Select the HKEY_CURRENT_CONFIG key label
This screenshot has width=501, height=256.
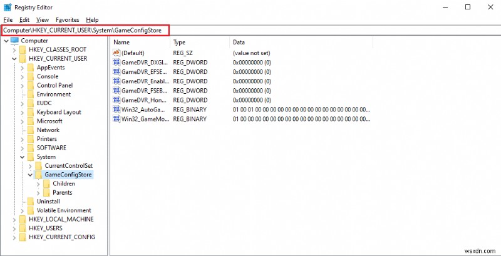click(61, 237)
